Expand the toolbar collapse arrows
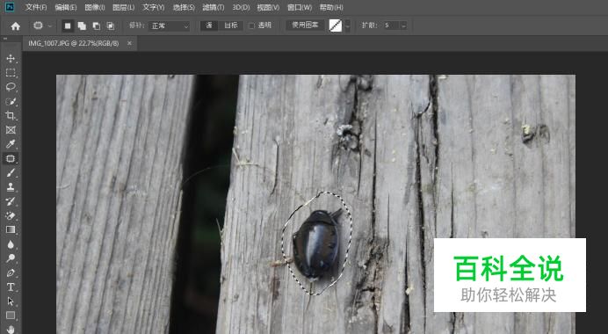The width and height of the screenshot is (608, 334). tap(5, 39)
